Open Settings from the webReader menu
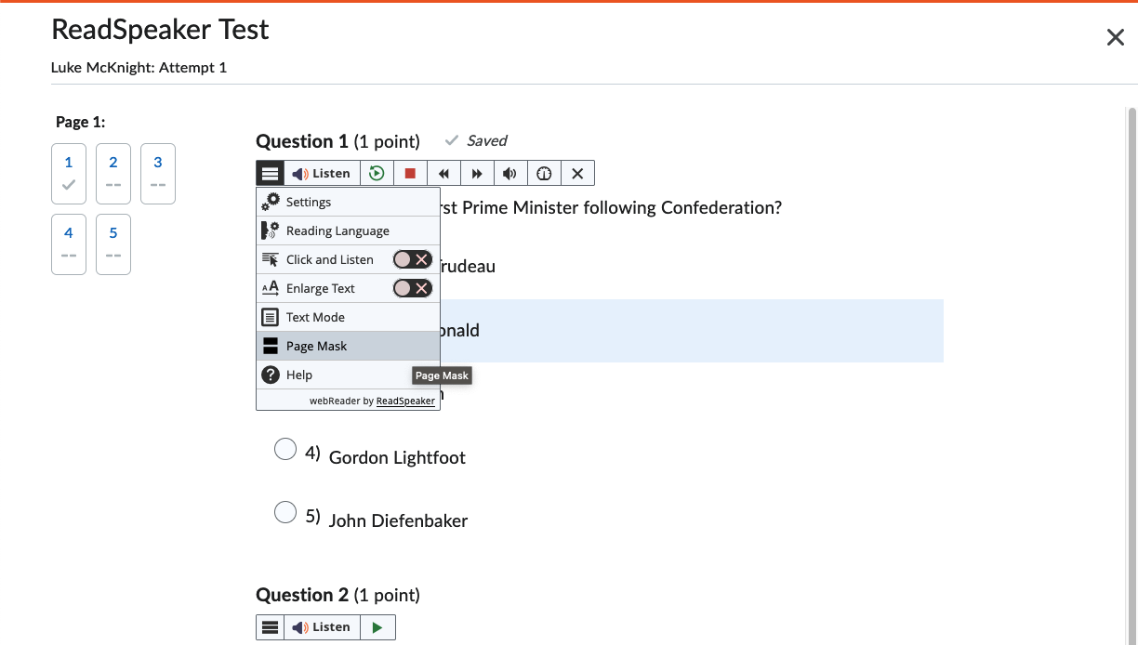This screenshot has width=1138, height=645. click(x=309, y=202)
